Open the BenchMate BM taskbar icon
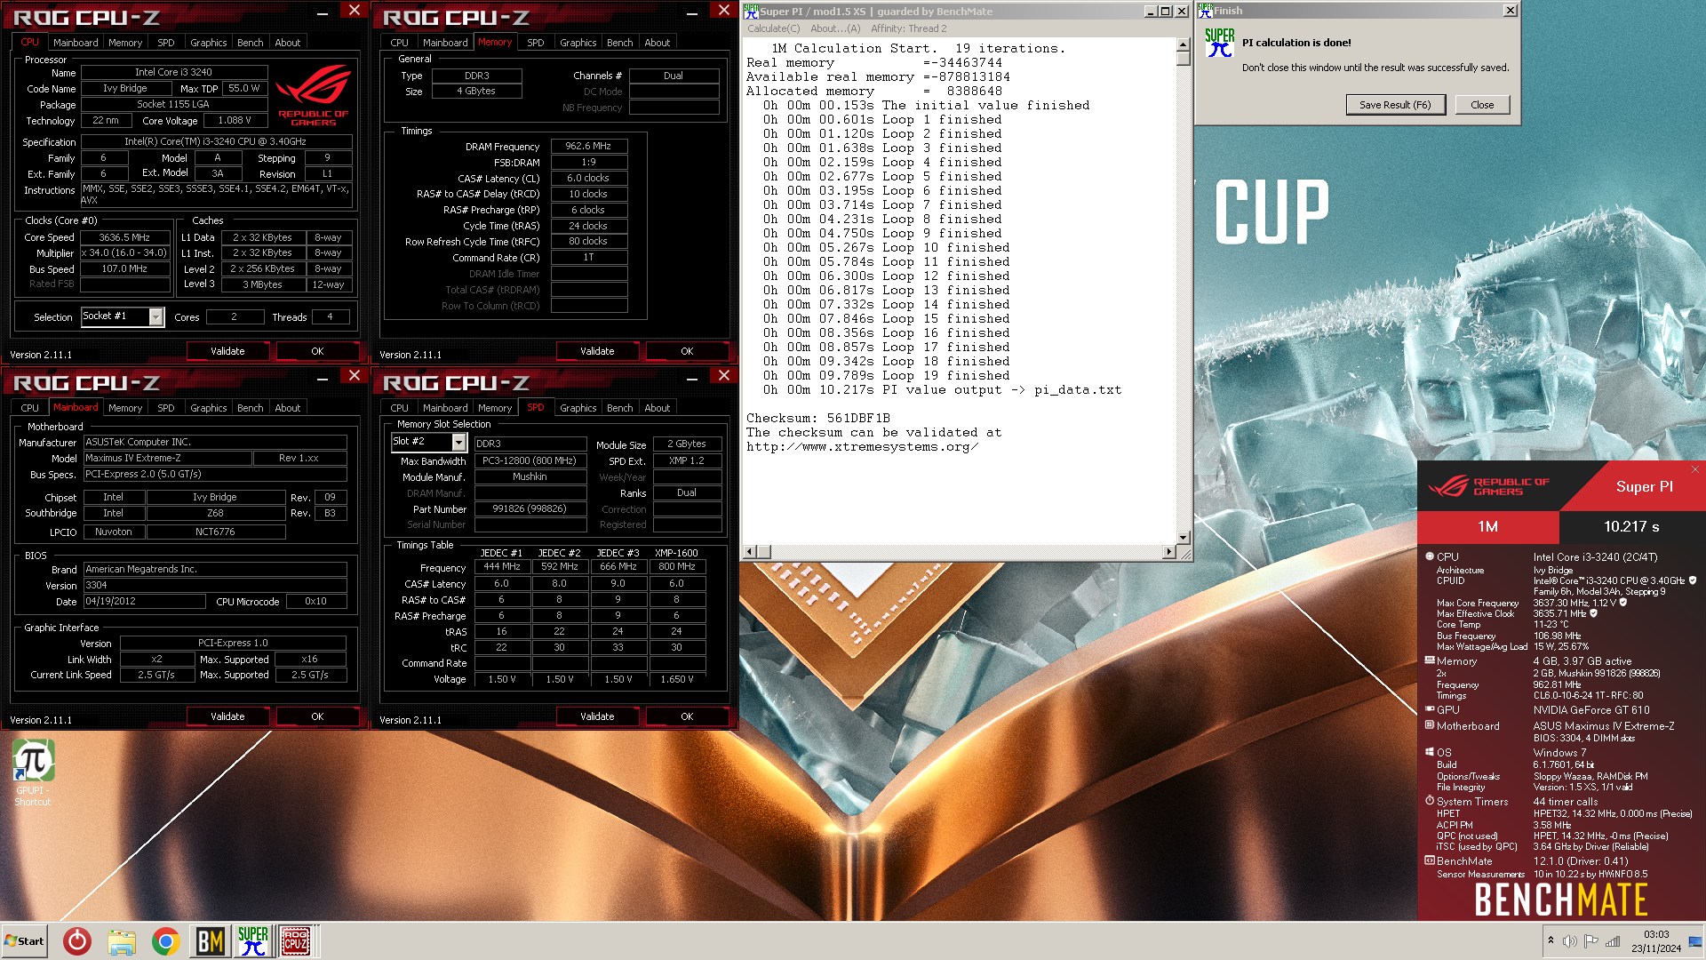 pyautogui.click(x=210, y=941)
